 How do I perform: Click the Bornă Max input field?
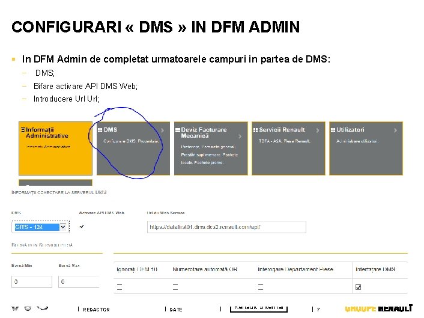[x=79, y=282]
